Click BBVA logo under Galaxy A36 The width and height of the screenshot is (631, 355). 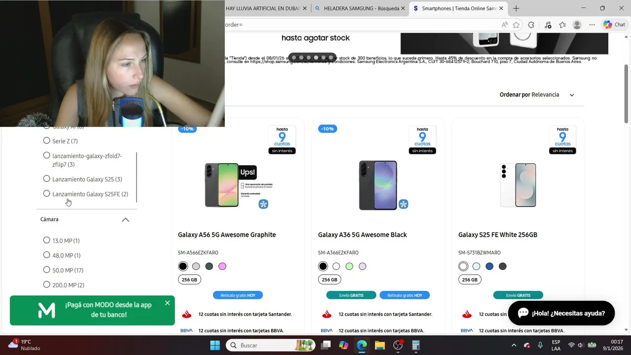pyautogui.click(x=326, y=330)
